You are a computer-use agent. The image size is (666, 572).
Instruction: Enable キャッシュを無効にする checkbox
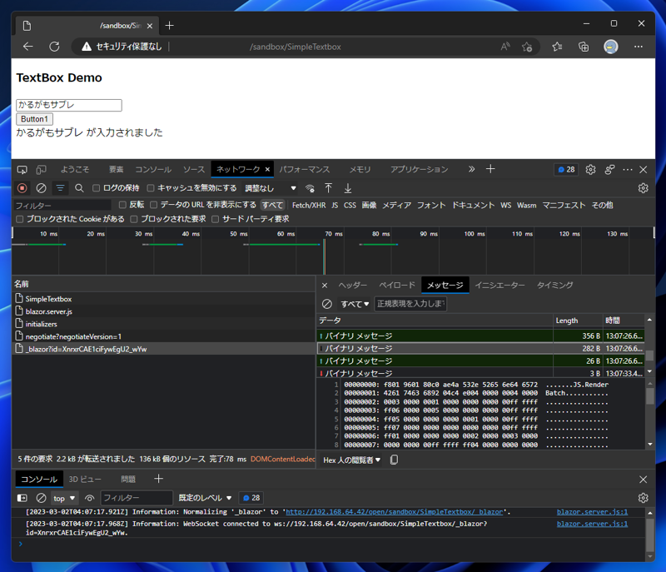tap(151, 188)
